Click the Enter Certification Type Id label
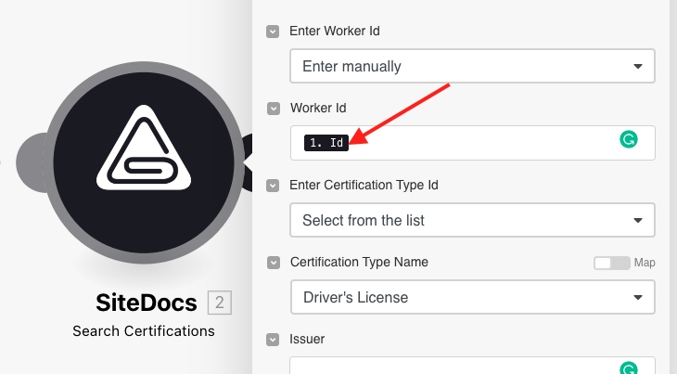Image resolution: width=677 pixels, height=374 pixels. pyautogui.click(x=364, y=186)
